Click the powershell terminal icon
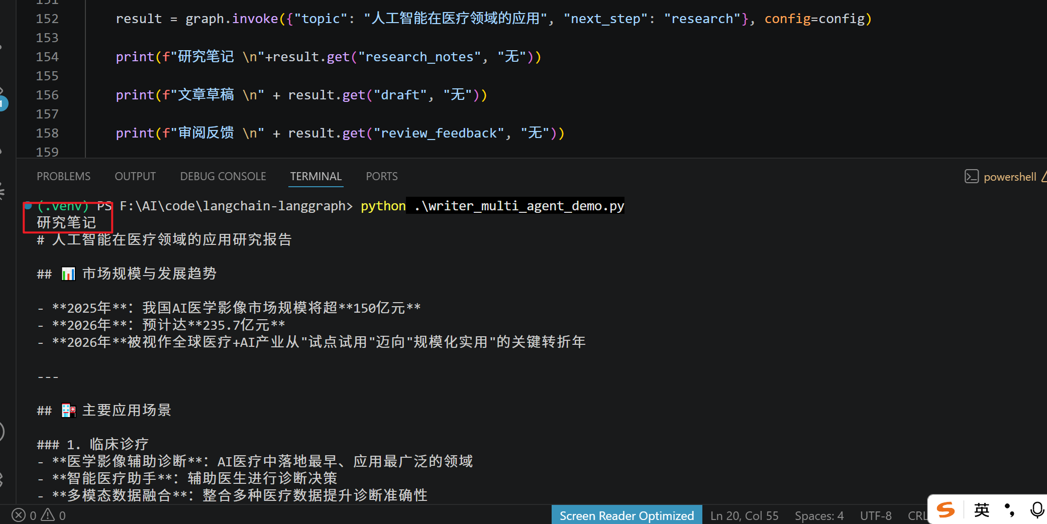 pyautogui.click(x=971, y=177)
